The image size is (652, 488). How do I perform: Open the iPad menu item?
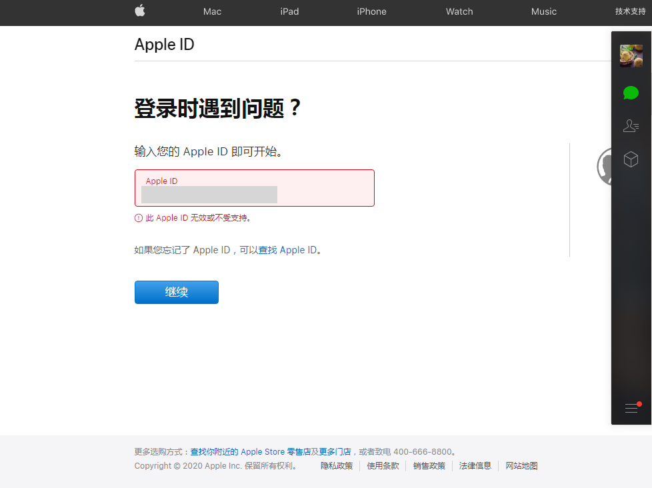click(x=289, y=11)
